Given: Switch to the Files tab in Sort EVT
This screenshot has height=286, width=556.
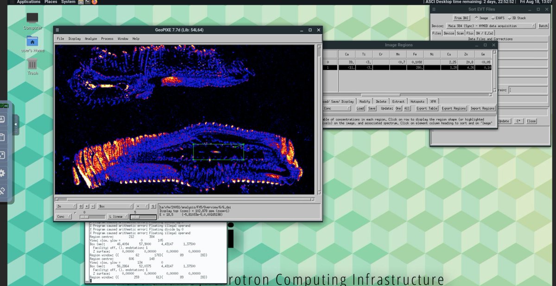Looking at the screenshot, I should [x=436, y=33].
